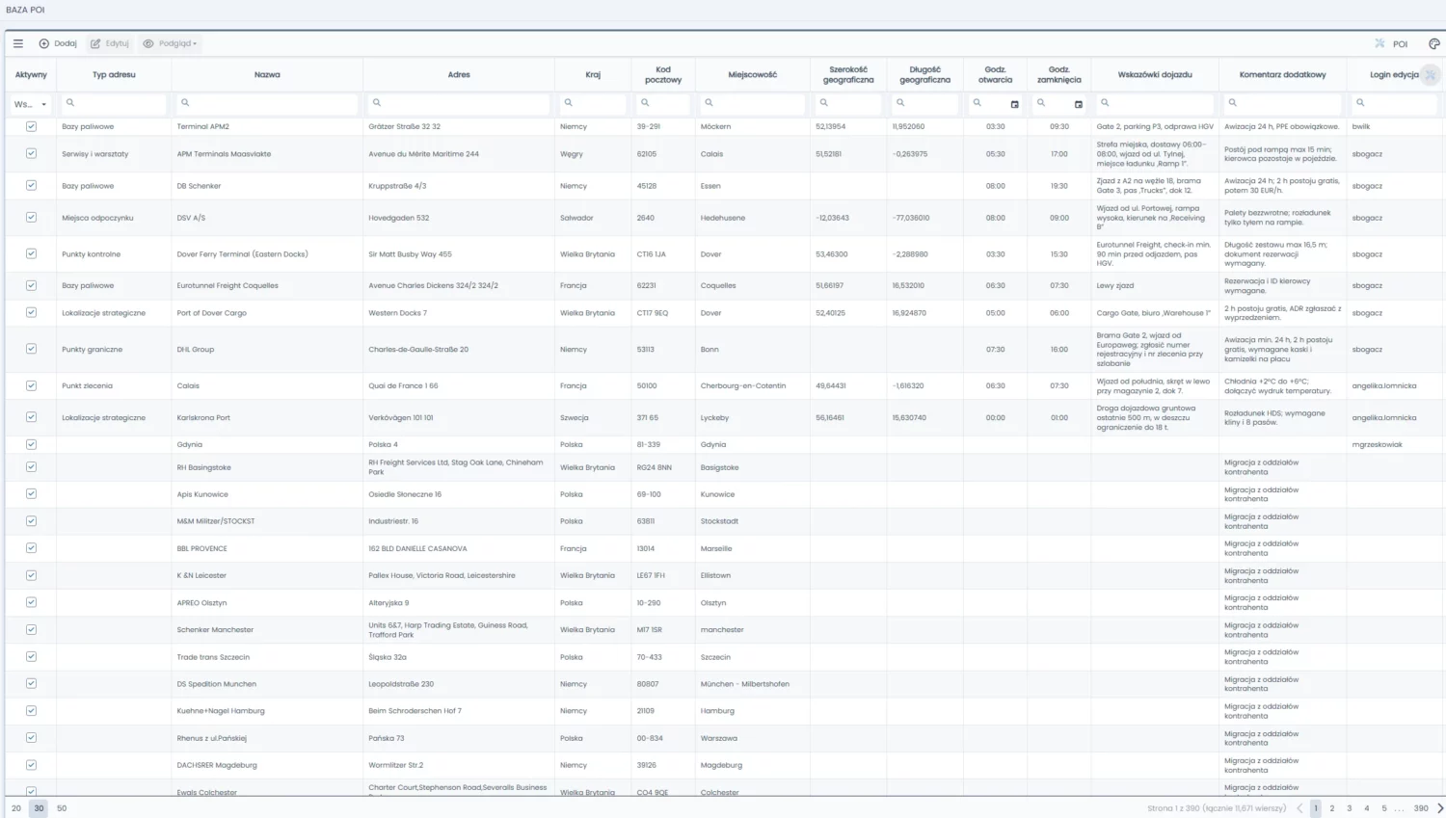Uncheck Aktywny for the Terminal APM2 row

coord(31,126)
